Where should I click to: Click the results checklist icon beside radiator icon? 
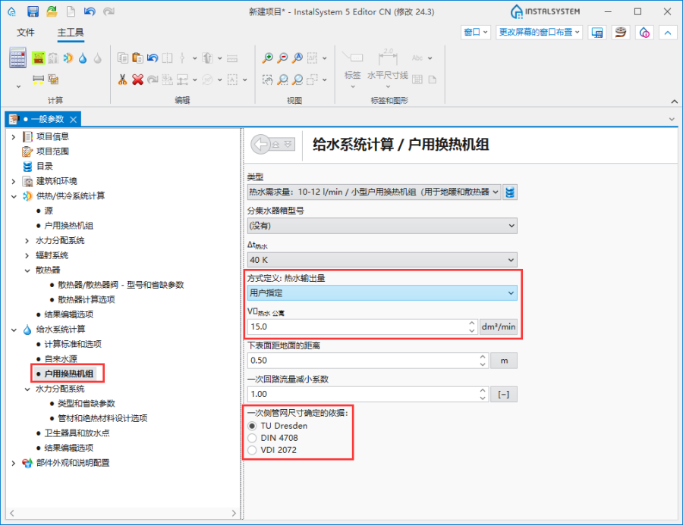pos(53,79)
